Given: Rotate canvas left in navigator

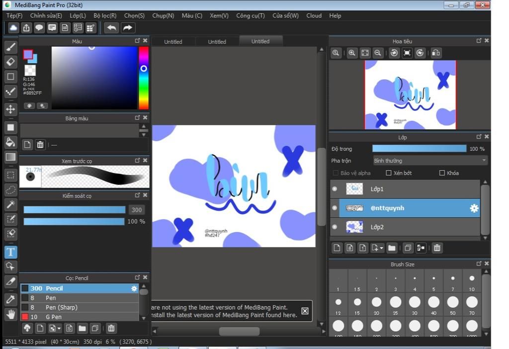Looking at the screenshot, I should 394,53.
